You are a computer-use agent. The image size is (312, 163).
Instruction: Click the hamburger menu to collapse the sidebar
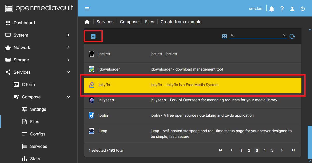point(87,8)
